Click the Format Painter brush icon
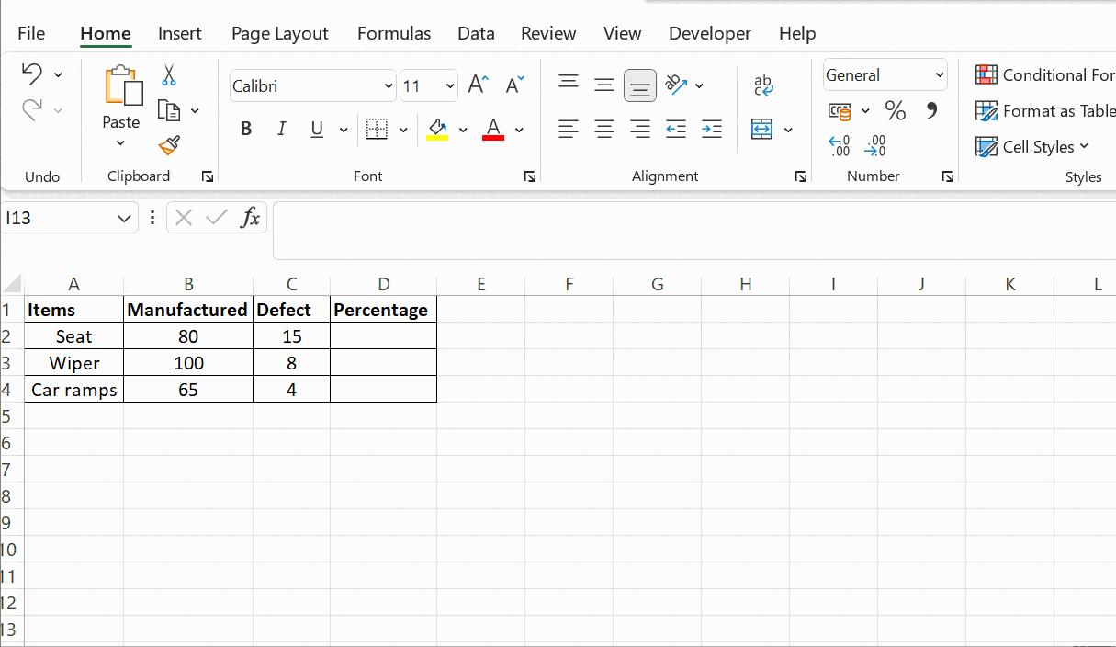Screen dimensions: 1116x647 click(169, 145)
